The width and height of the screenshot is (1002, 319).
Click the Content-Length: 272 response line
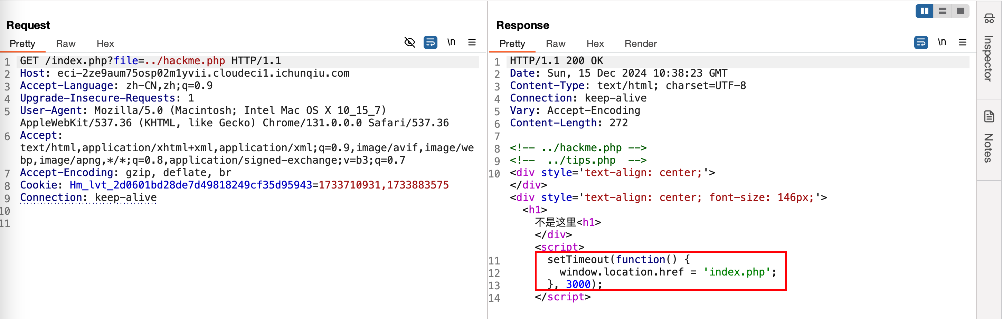click(x=569, y=123)
